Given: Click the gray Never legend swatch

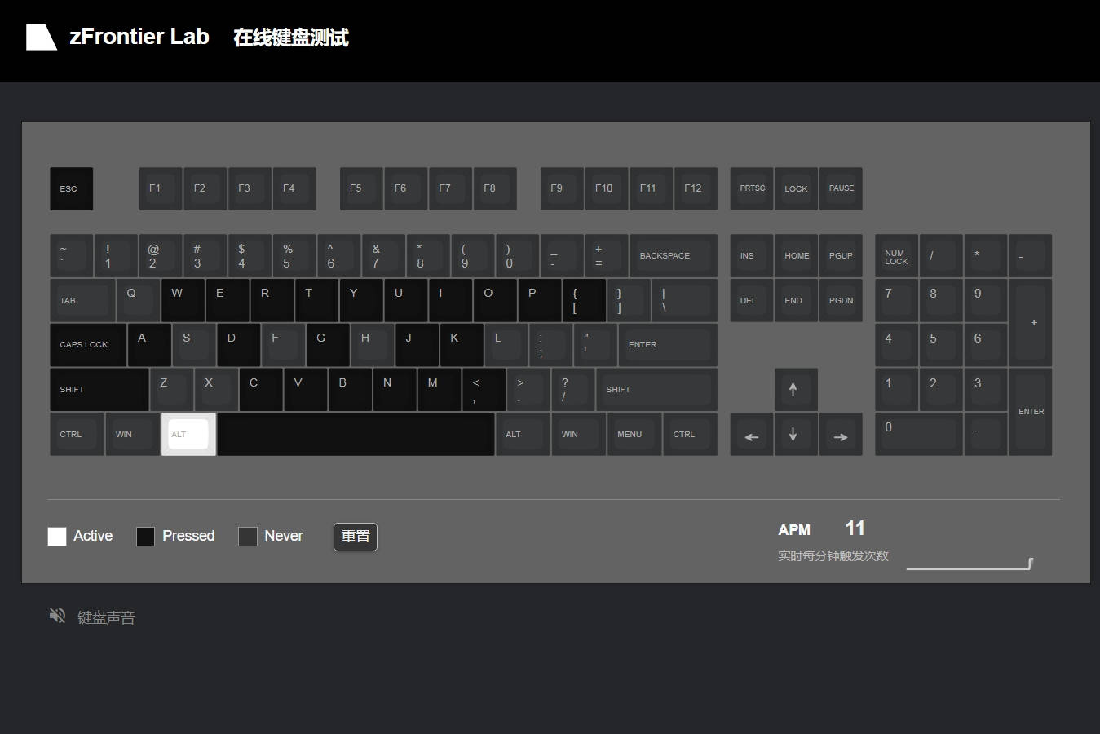Looking at the screenshot, I should pos(248,536).
